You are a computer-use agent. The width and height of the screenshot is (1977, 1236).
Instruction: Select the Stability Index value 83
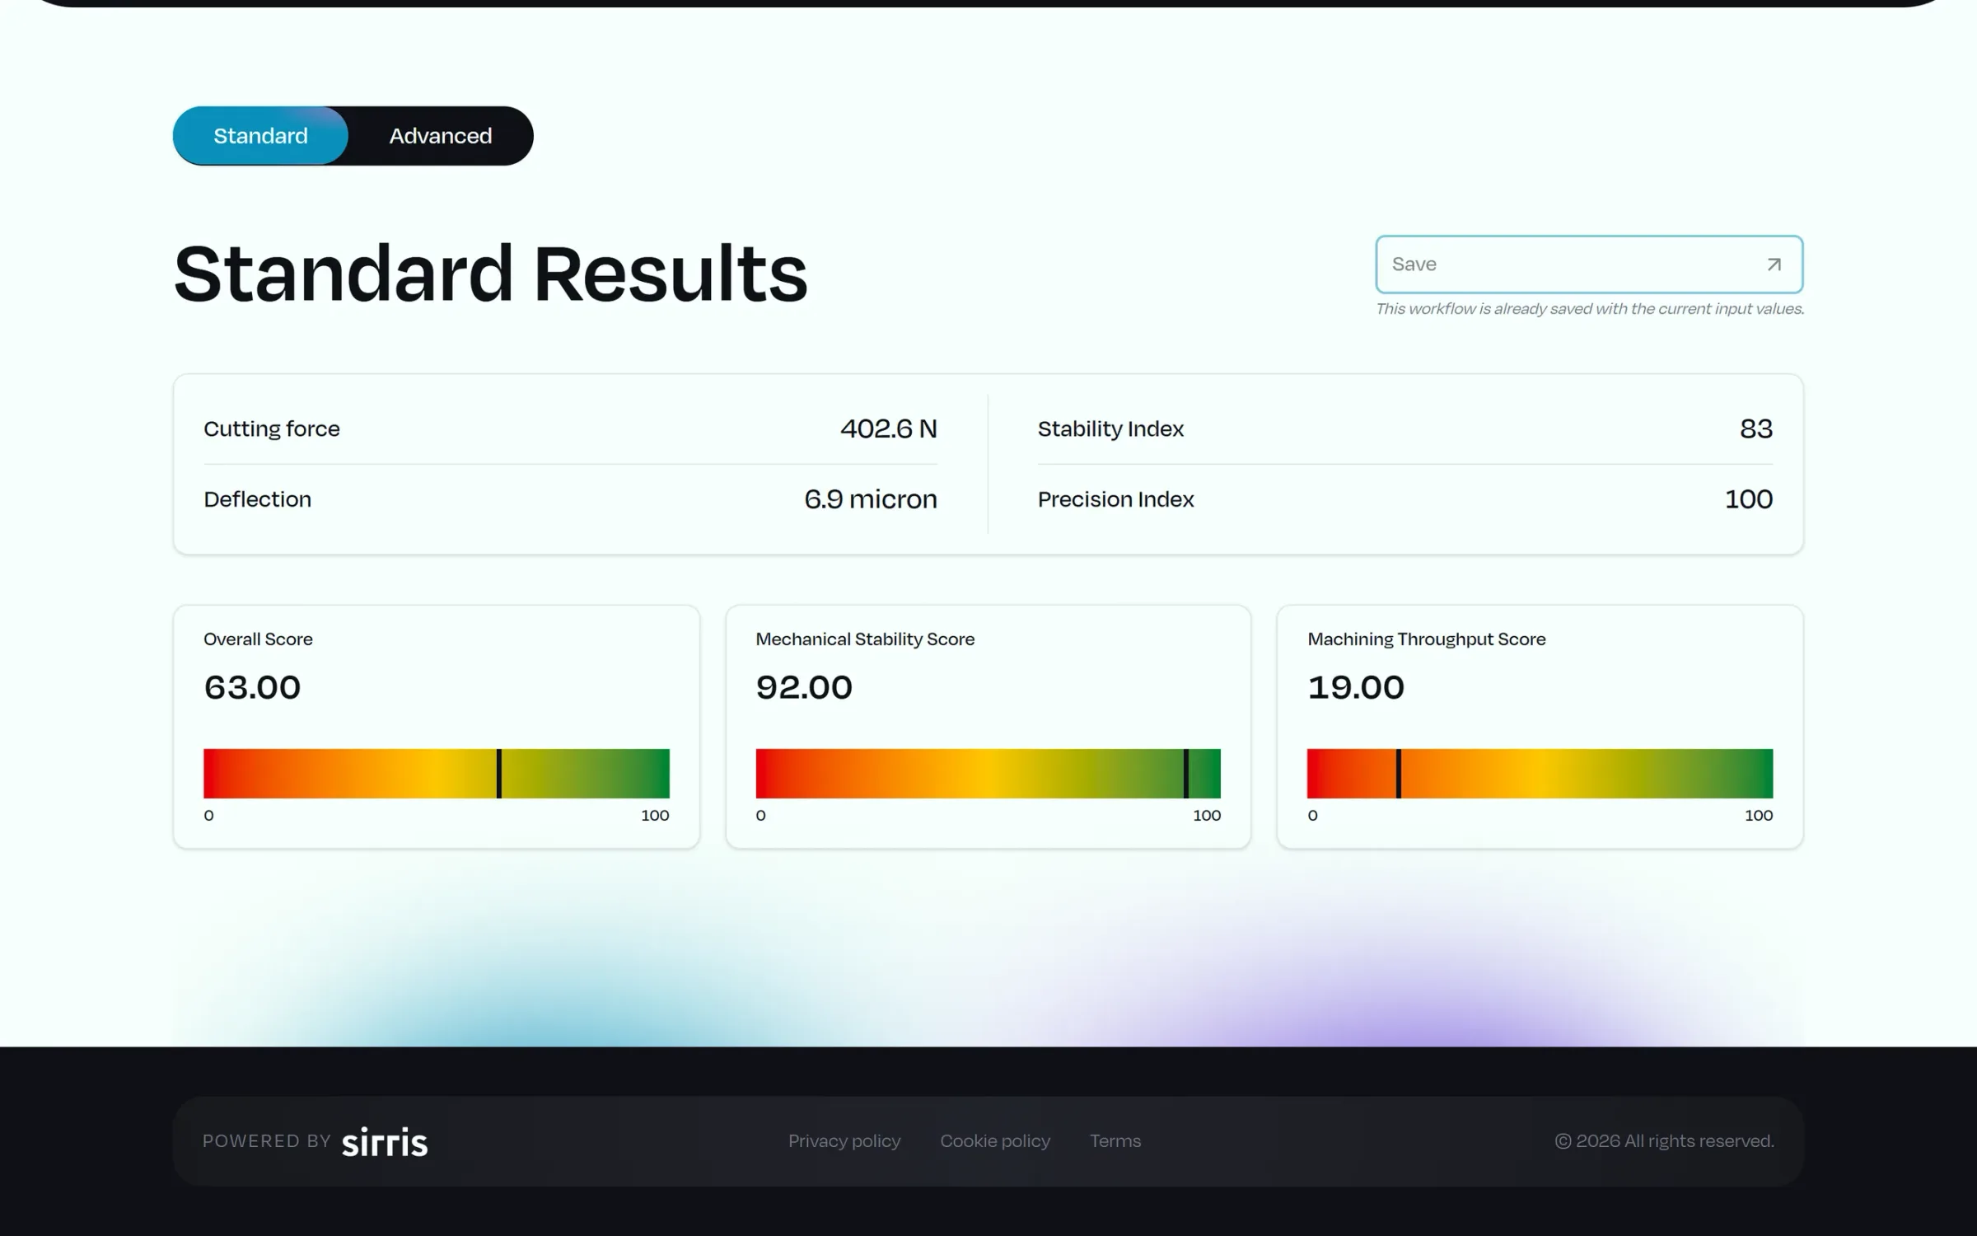pyautogui.click(x=1756, y=428)
